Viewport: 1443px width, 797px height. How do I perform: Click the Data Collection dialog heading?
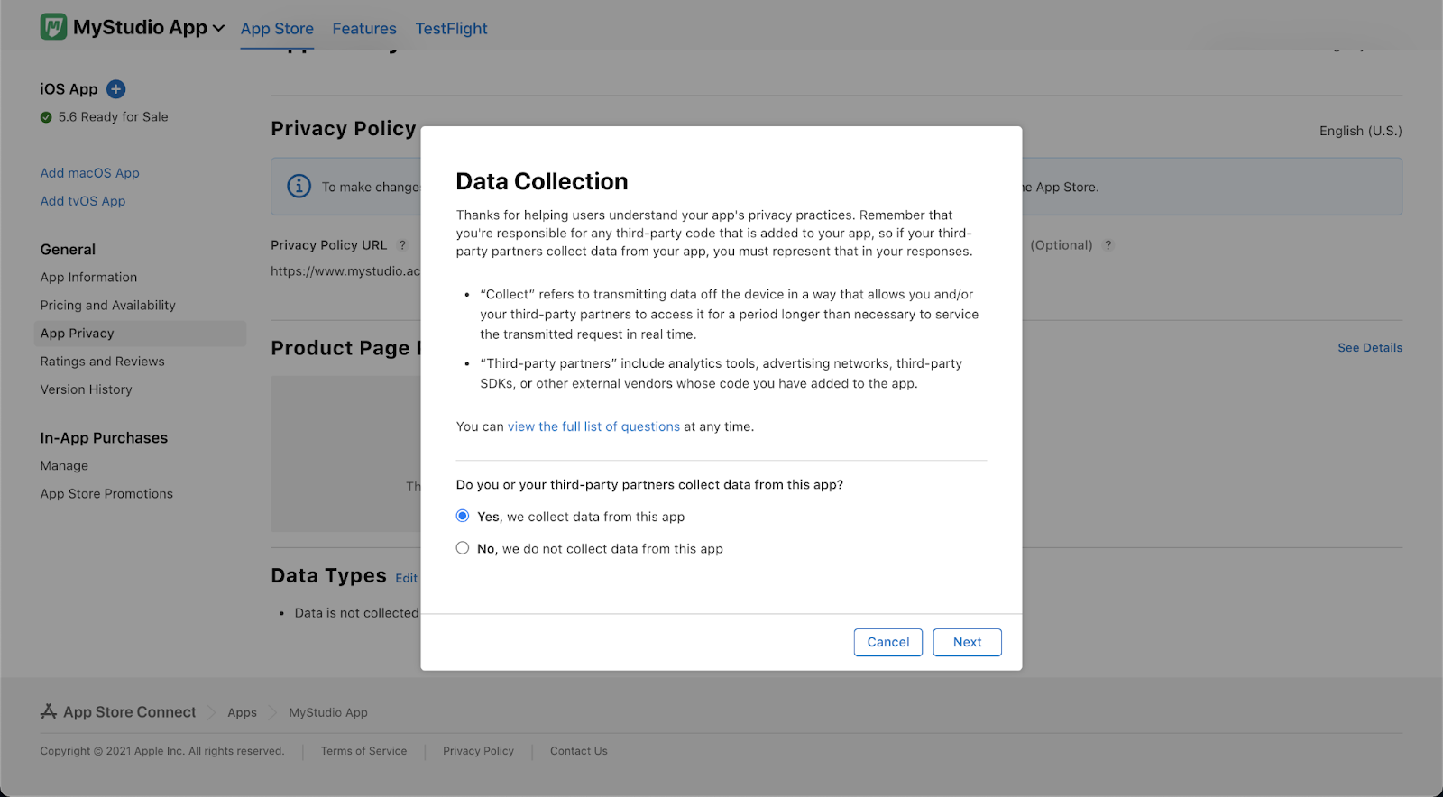542,181
